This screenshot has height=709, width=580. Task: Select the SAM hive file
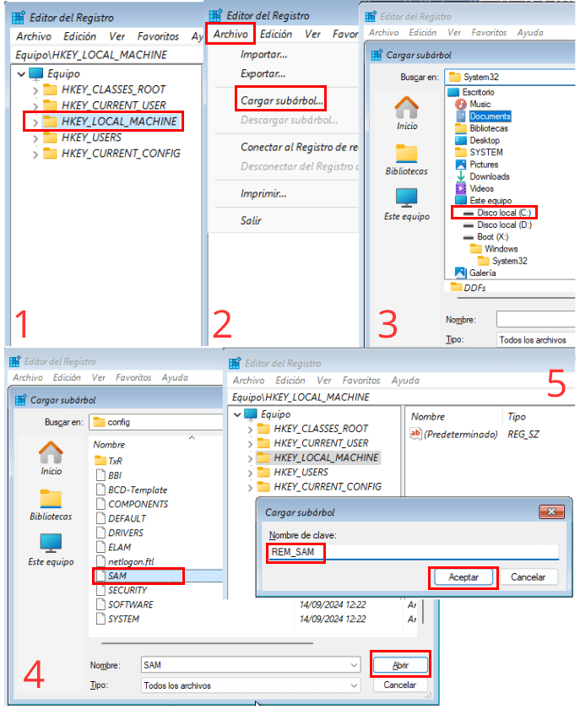pos(117,576)
